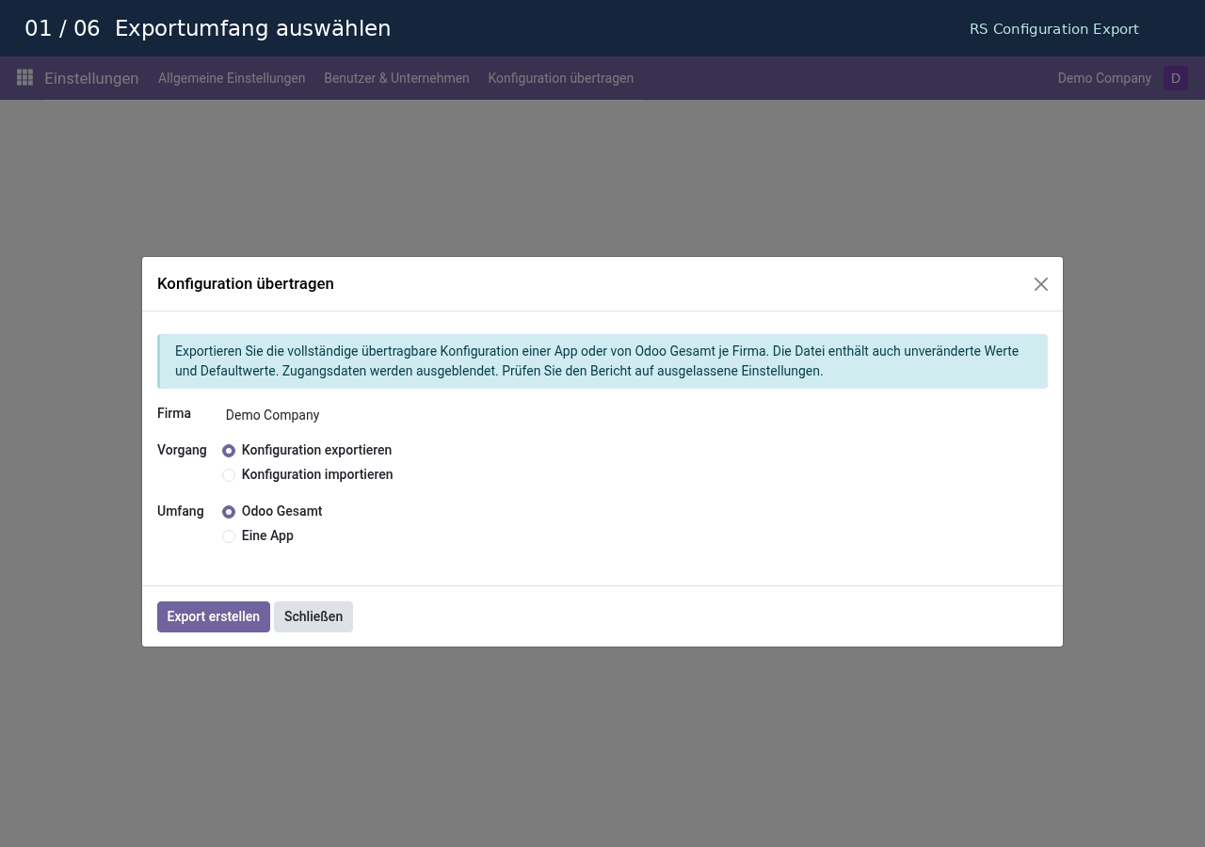Image resolution: width=1205 pixels, height=847 pixels.
Task: Open the user avatar D menu
Action: [x=1175, y=78]
